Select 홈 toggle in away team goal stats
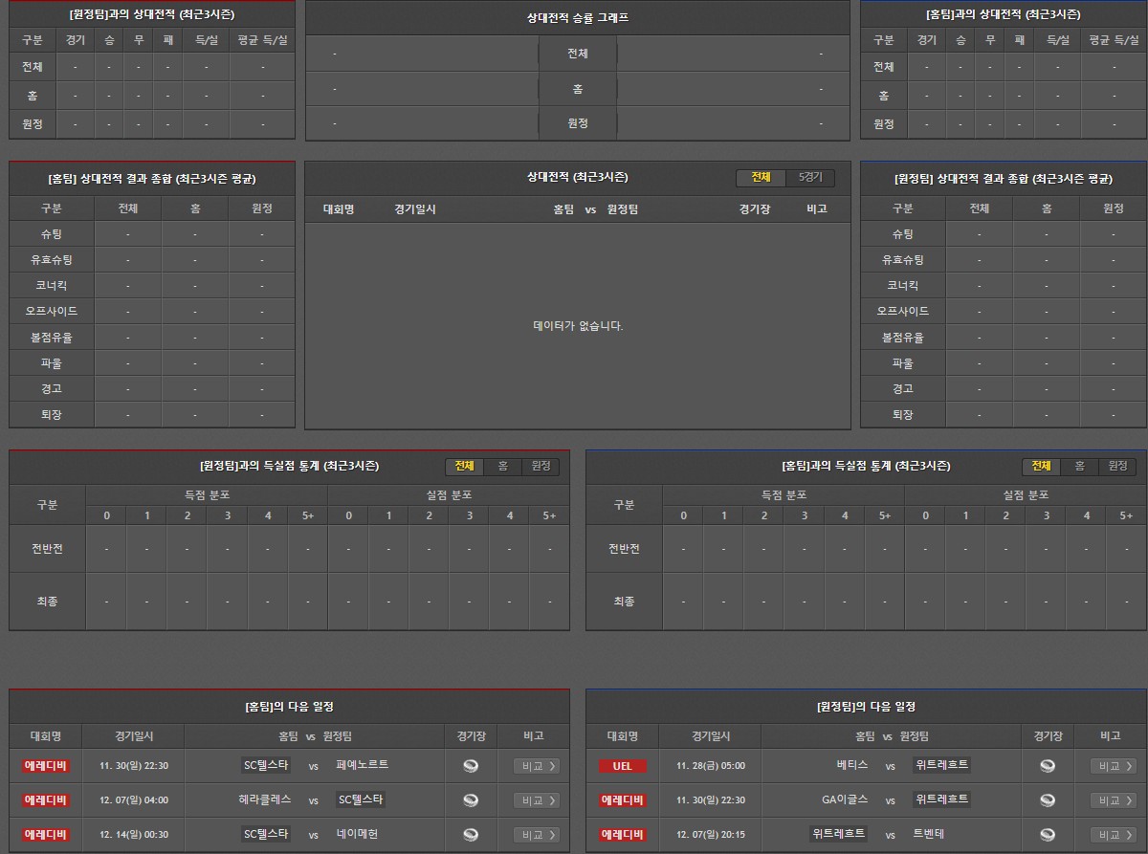Image resolution: width=1148 pixels, height=854 pixels. point(1079,466)
